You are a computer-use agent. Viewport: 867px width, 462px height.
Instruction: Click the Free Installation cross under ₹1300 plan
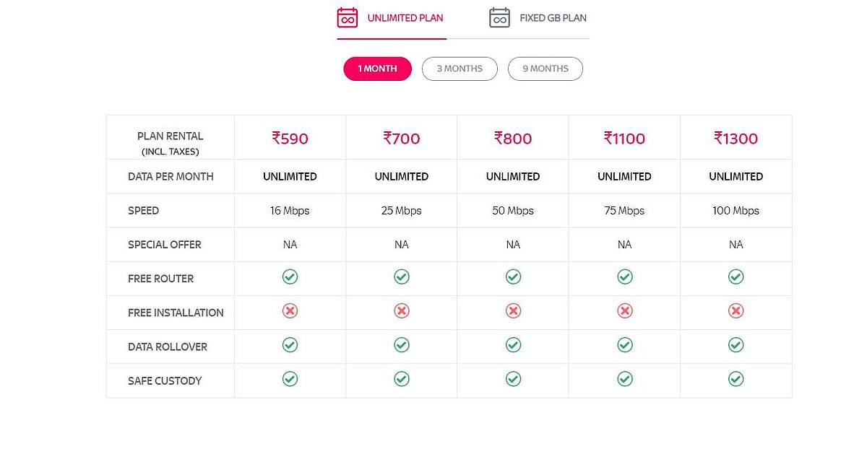pyautogui.click(x=736, y=310)
